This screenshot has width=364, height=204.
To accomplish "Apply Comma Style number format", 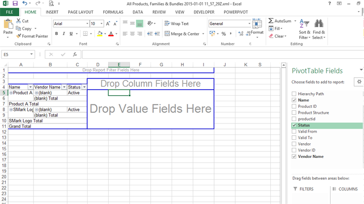I will click(230, 34).
